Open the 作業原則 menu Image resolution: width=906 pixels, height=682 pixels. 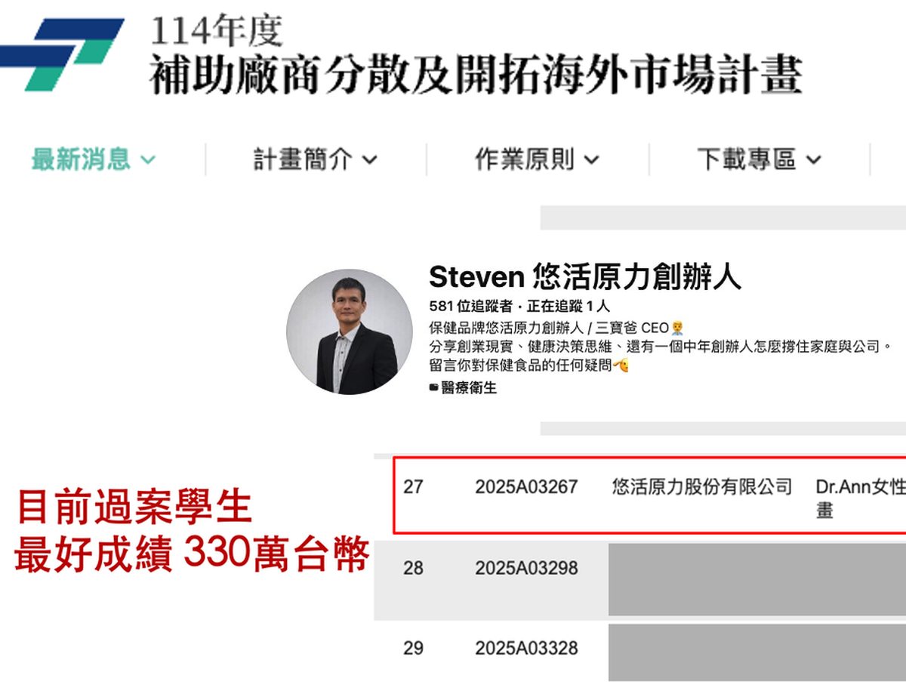(x=537, y=159)
